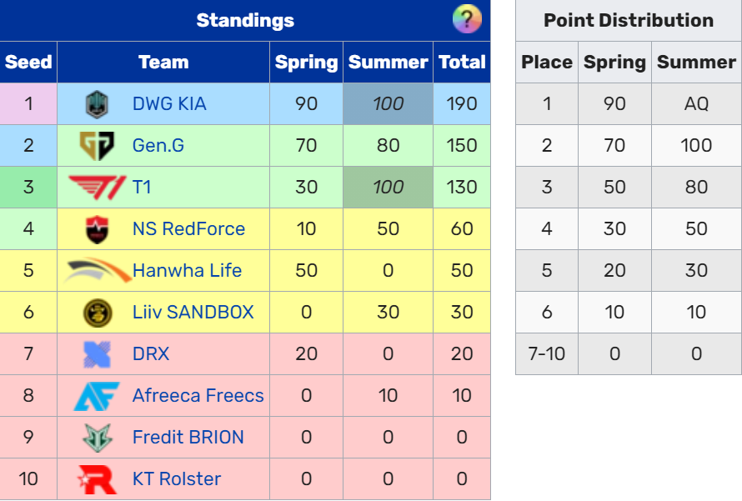Click the Liiv SANDBOX logo icon
Viewport: 742px width, 501px height.
98,313
